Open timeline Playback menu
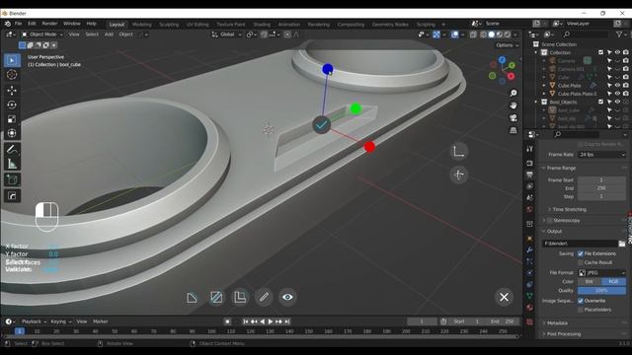The image size is (632, 355). (33, 321)
